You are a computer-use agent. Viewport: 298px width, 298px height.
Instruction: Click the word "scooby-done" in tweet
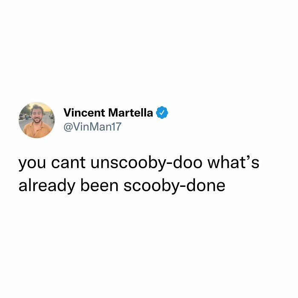click(x=174, y=186)
